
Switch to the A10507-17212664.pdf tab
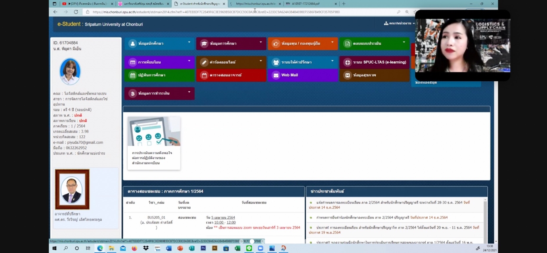tap(311, 4)
